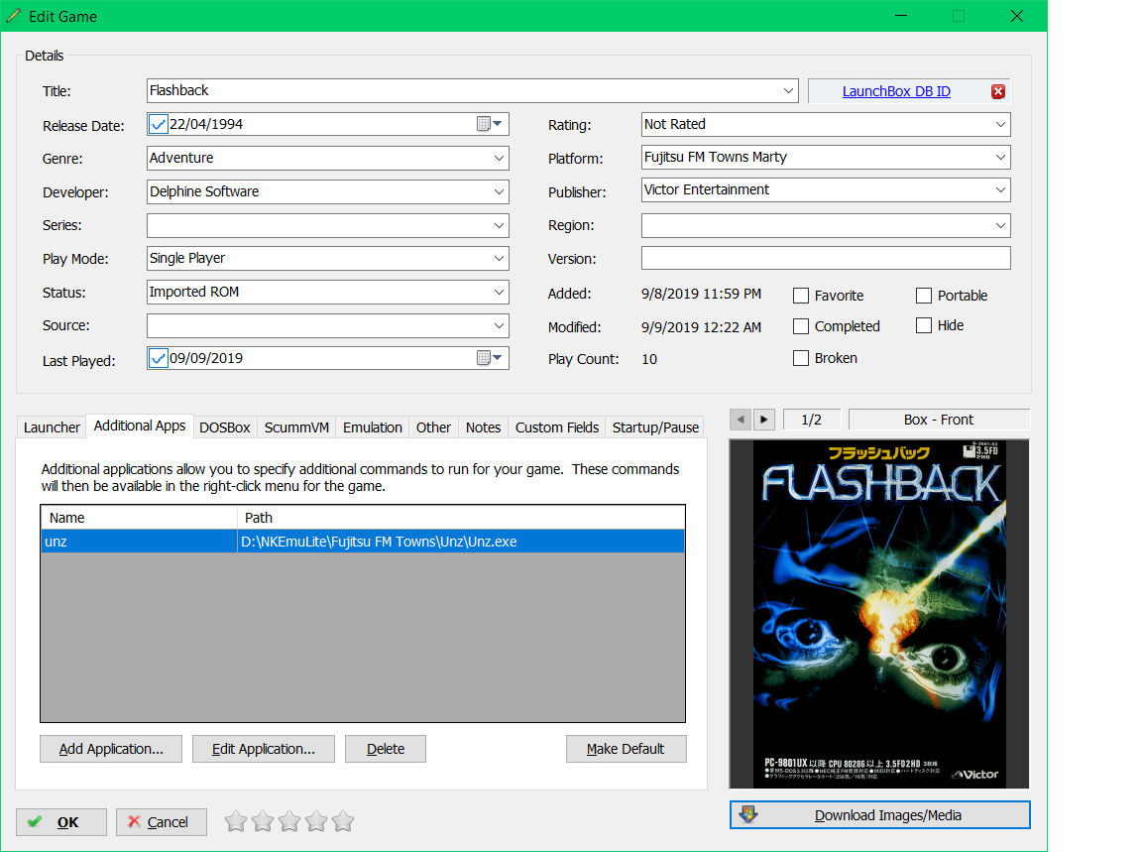Viewport: 1142px width, 852px height.
Task: Minimize the Edit Game window
Action: click(x=901, y=16)
